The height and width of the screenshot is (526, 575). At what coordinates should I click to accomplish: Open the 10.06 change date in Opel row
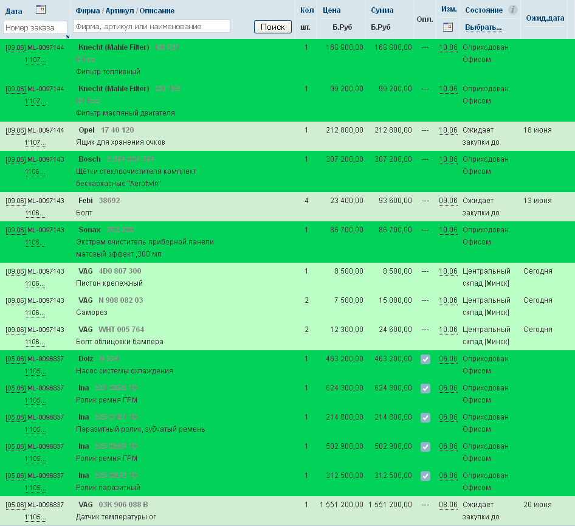[448, 130]
